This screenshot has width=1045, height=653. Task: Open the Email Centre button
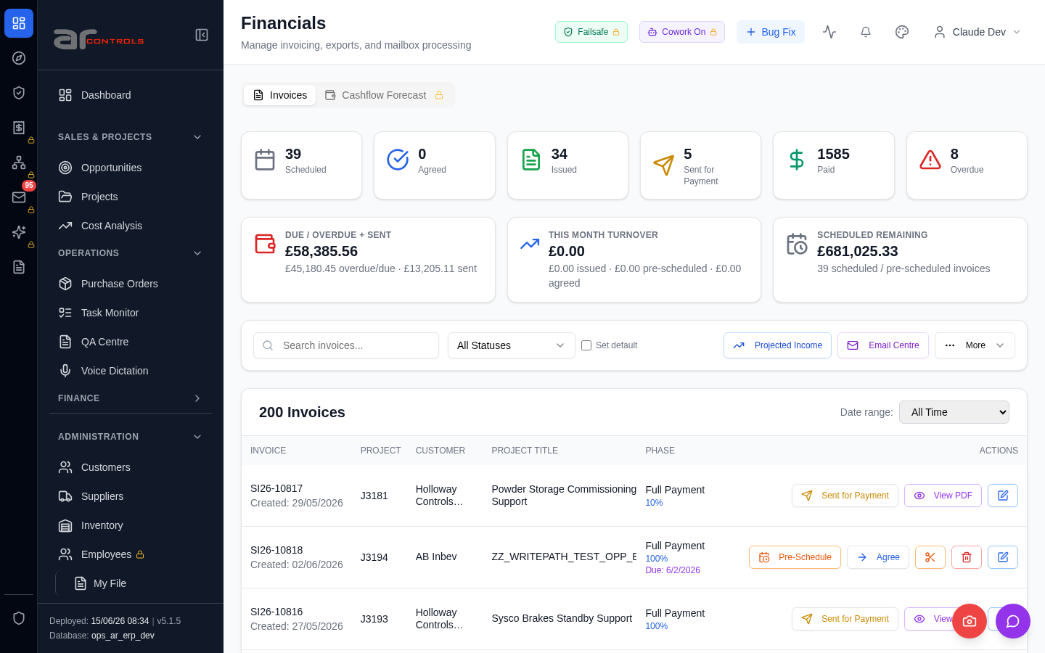pyautogui.click(x=883, y=345)
